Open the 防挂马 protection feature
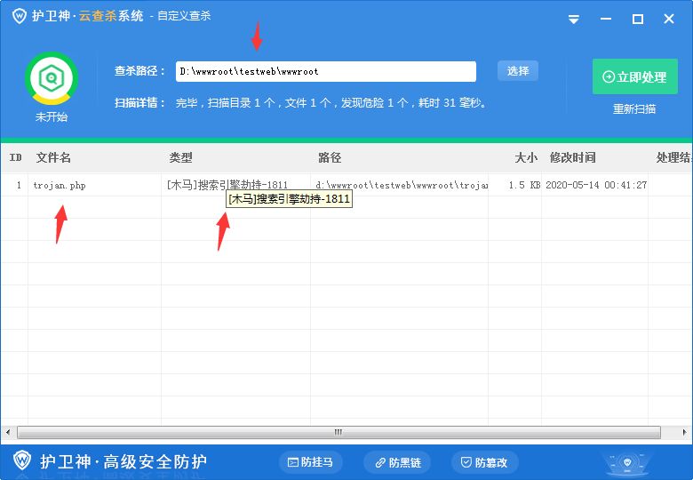 (x=311, y=462)
